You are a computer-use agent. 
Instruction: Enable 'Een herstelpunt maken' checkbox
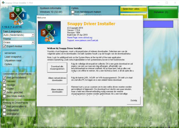point(73,12)
